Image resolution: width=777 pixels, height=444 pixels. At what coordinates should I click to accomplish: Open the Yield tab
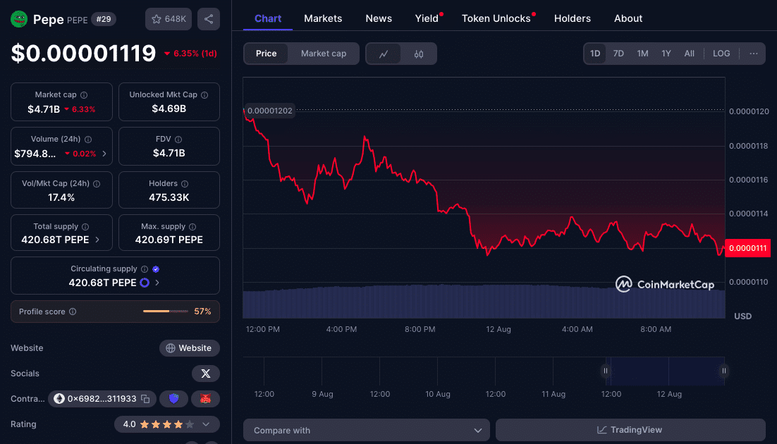click(427, 18)
